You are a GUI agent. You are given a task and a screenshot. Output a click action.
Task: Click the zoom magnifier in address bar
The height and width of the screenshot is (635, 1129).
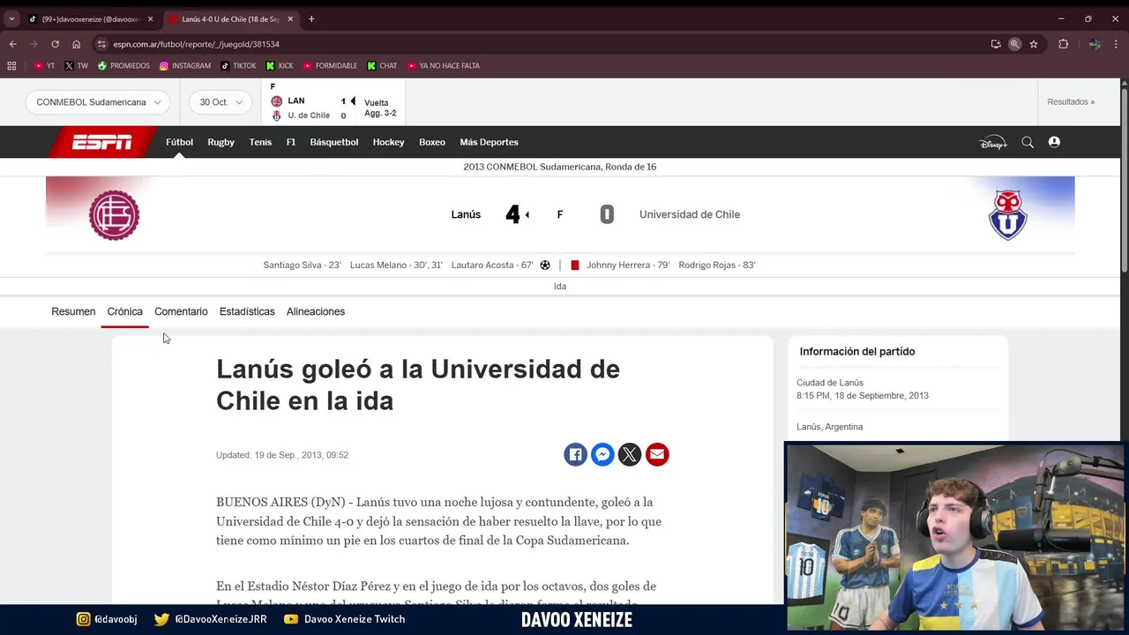point(1014,44)
